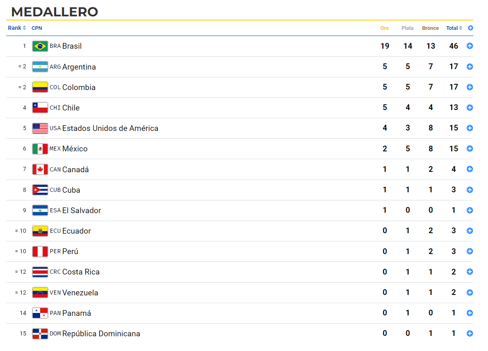Sort table by Total column
This screenshot has height=351, width=488.
tap(454, 28)
